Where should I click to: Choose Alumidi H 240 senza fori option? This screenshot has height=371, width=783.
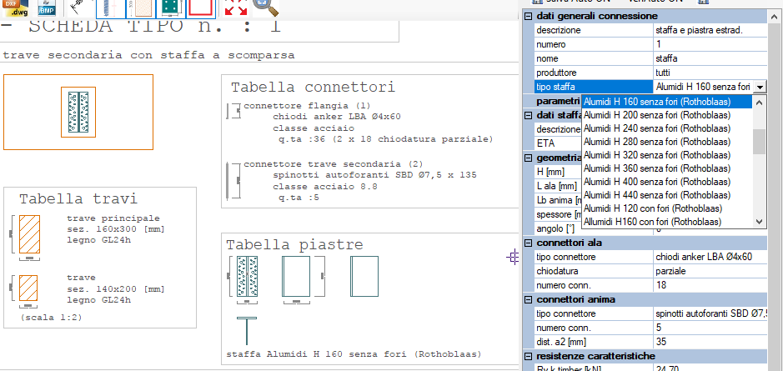pos(667,128)
